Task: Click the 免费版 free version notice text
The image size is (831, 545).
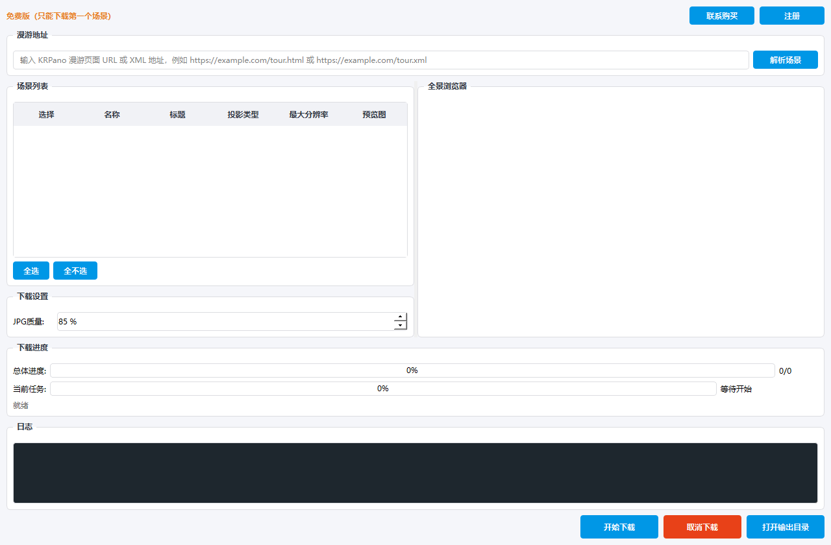Action: point(58,16)
